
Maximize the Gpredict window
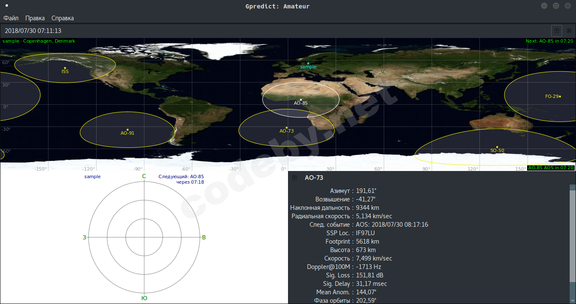[556, 6]
